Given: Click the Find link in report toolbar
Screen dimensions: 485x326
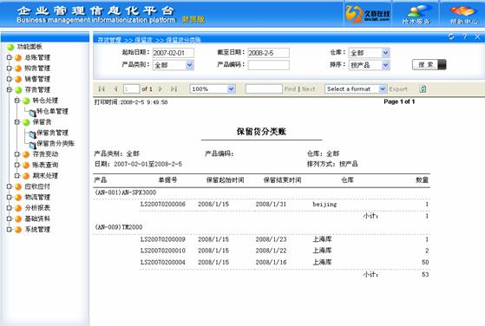Looking at the screenshot, I should click(290, 89).
